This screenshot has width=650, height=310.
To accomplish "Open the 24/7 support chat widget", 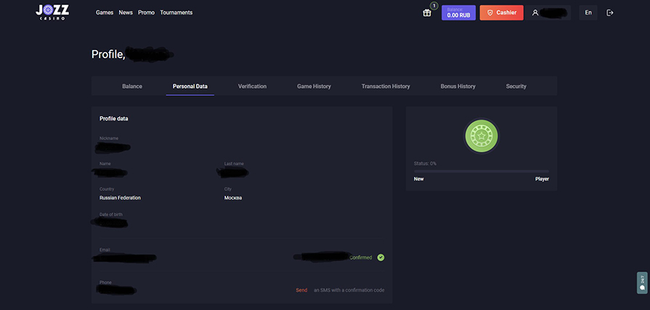I will [642, 282].
